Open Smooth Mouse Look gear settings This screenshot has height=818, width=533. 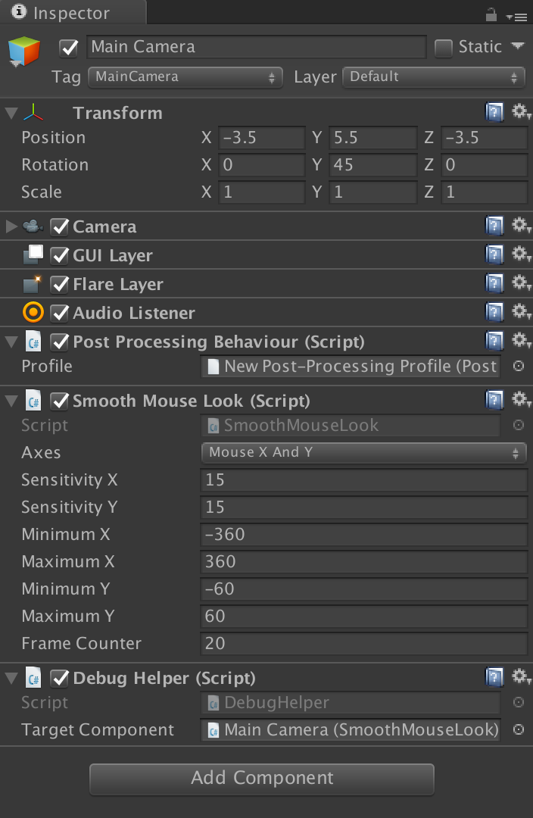tap(520, 399)
